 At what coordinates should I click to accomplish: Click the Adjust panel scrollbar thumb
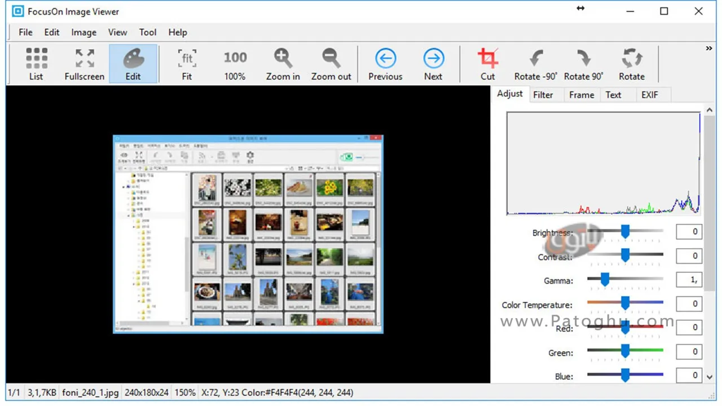(709, 204)
